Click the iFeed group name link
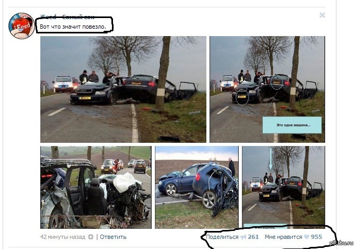356x249 pixels. pos(67,17)
